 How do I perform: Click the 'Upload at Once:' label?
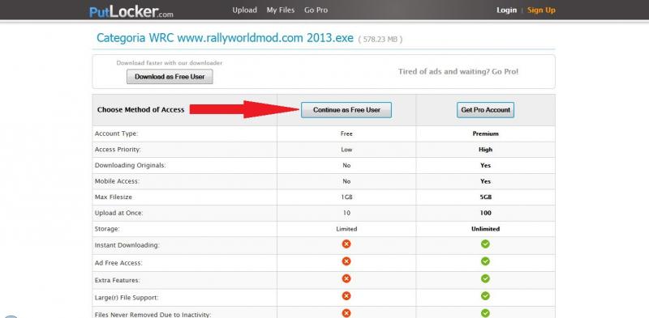(118, 213)
